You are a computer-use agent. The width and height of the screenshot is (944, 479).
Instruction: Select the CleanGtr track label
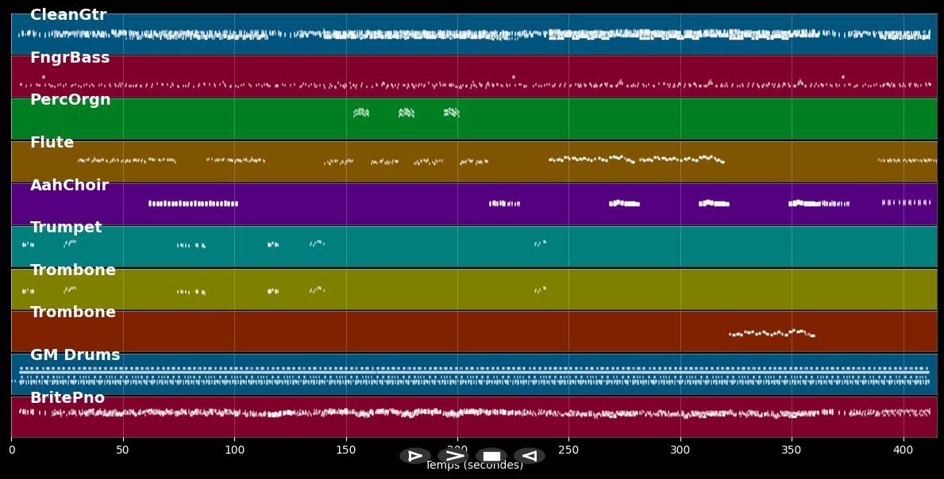[x=68, y=15]
